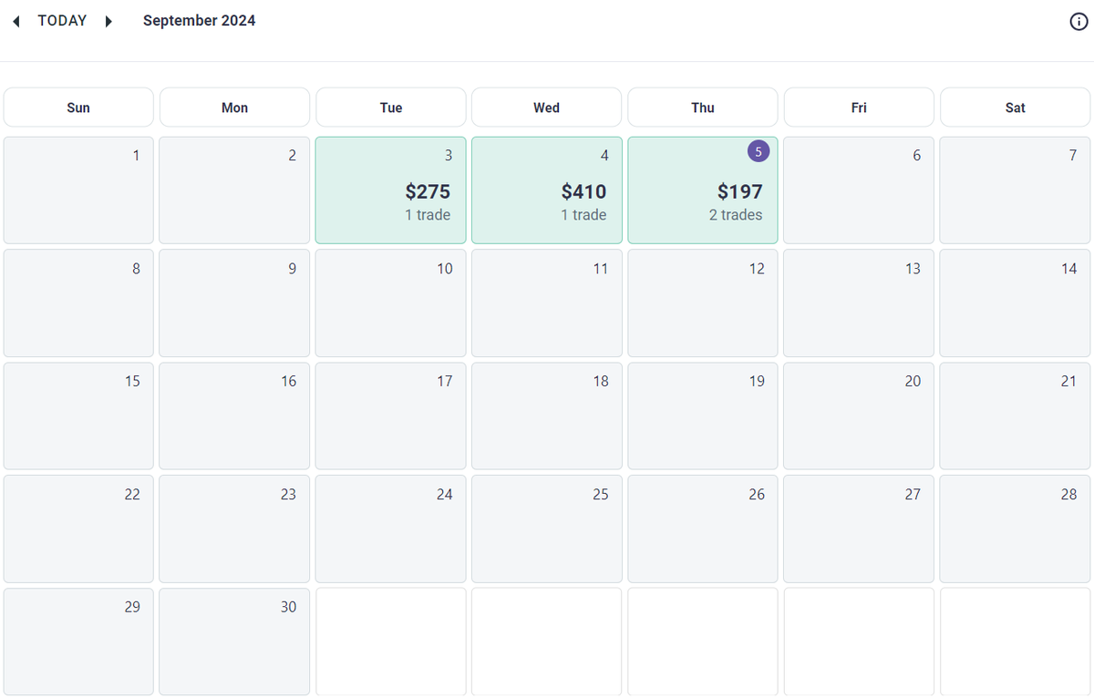Select the day 17 cell

(391, 416)
